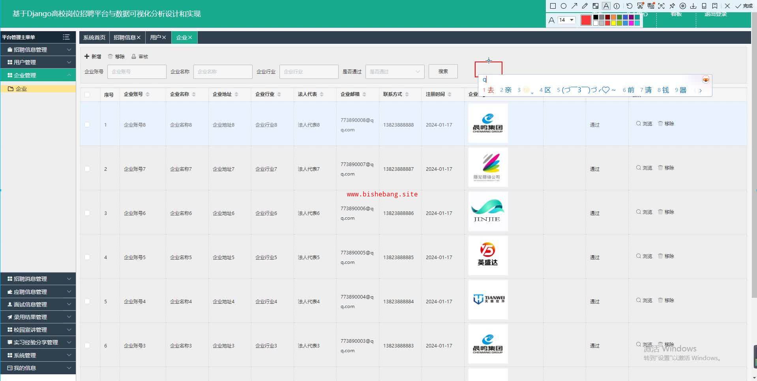This screenshot has height=381, width=757.
Task: Pick the mosaic blur tool
Action: pos(596,6)
